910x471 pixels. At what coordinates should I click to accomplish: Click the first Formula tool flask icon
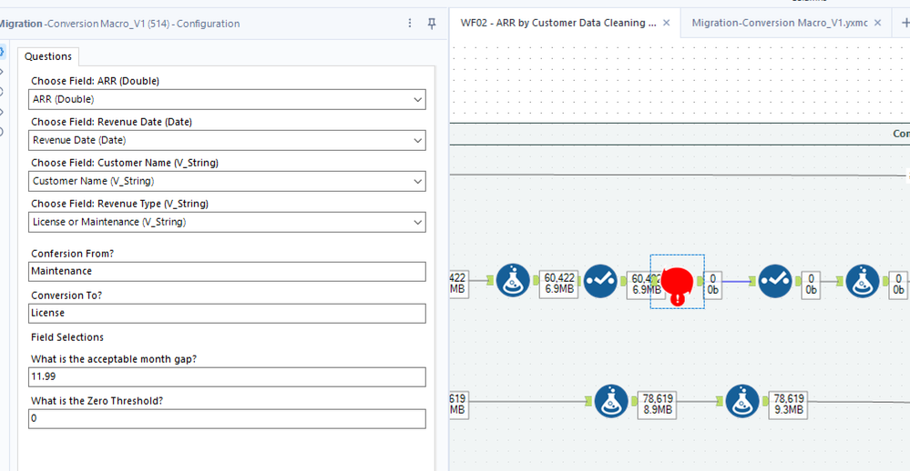[513, 281]
